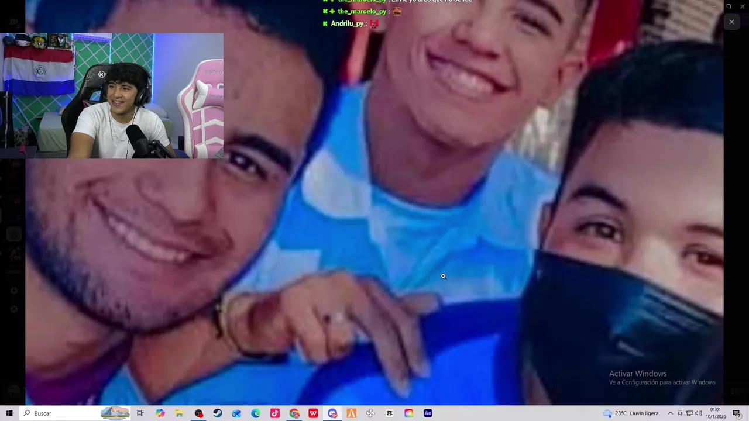The image size is (749, 421).
Task: Switch to Discord with 9+ badge
Action: (332, 413)
